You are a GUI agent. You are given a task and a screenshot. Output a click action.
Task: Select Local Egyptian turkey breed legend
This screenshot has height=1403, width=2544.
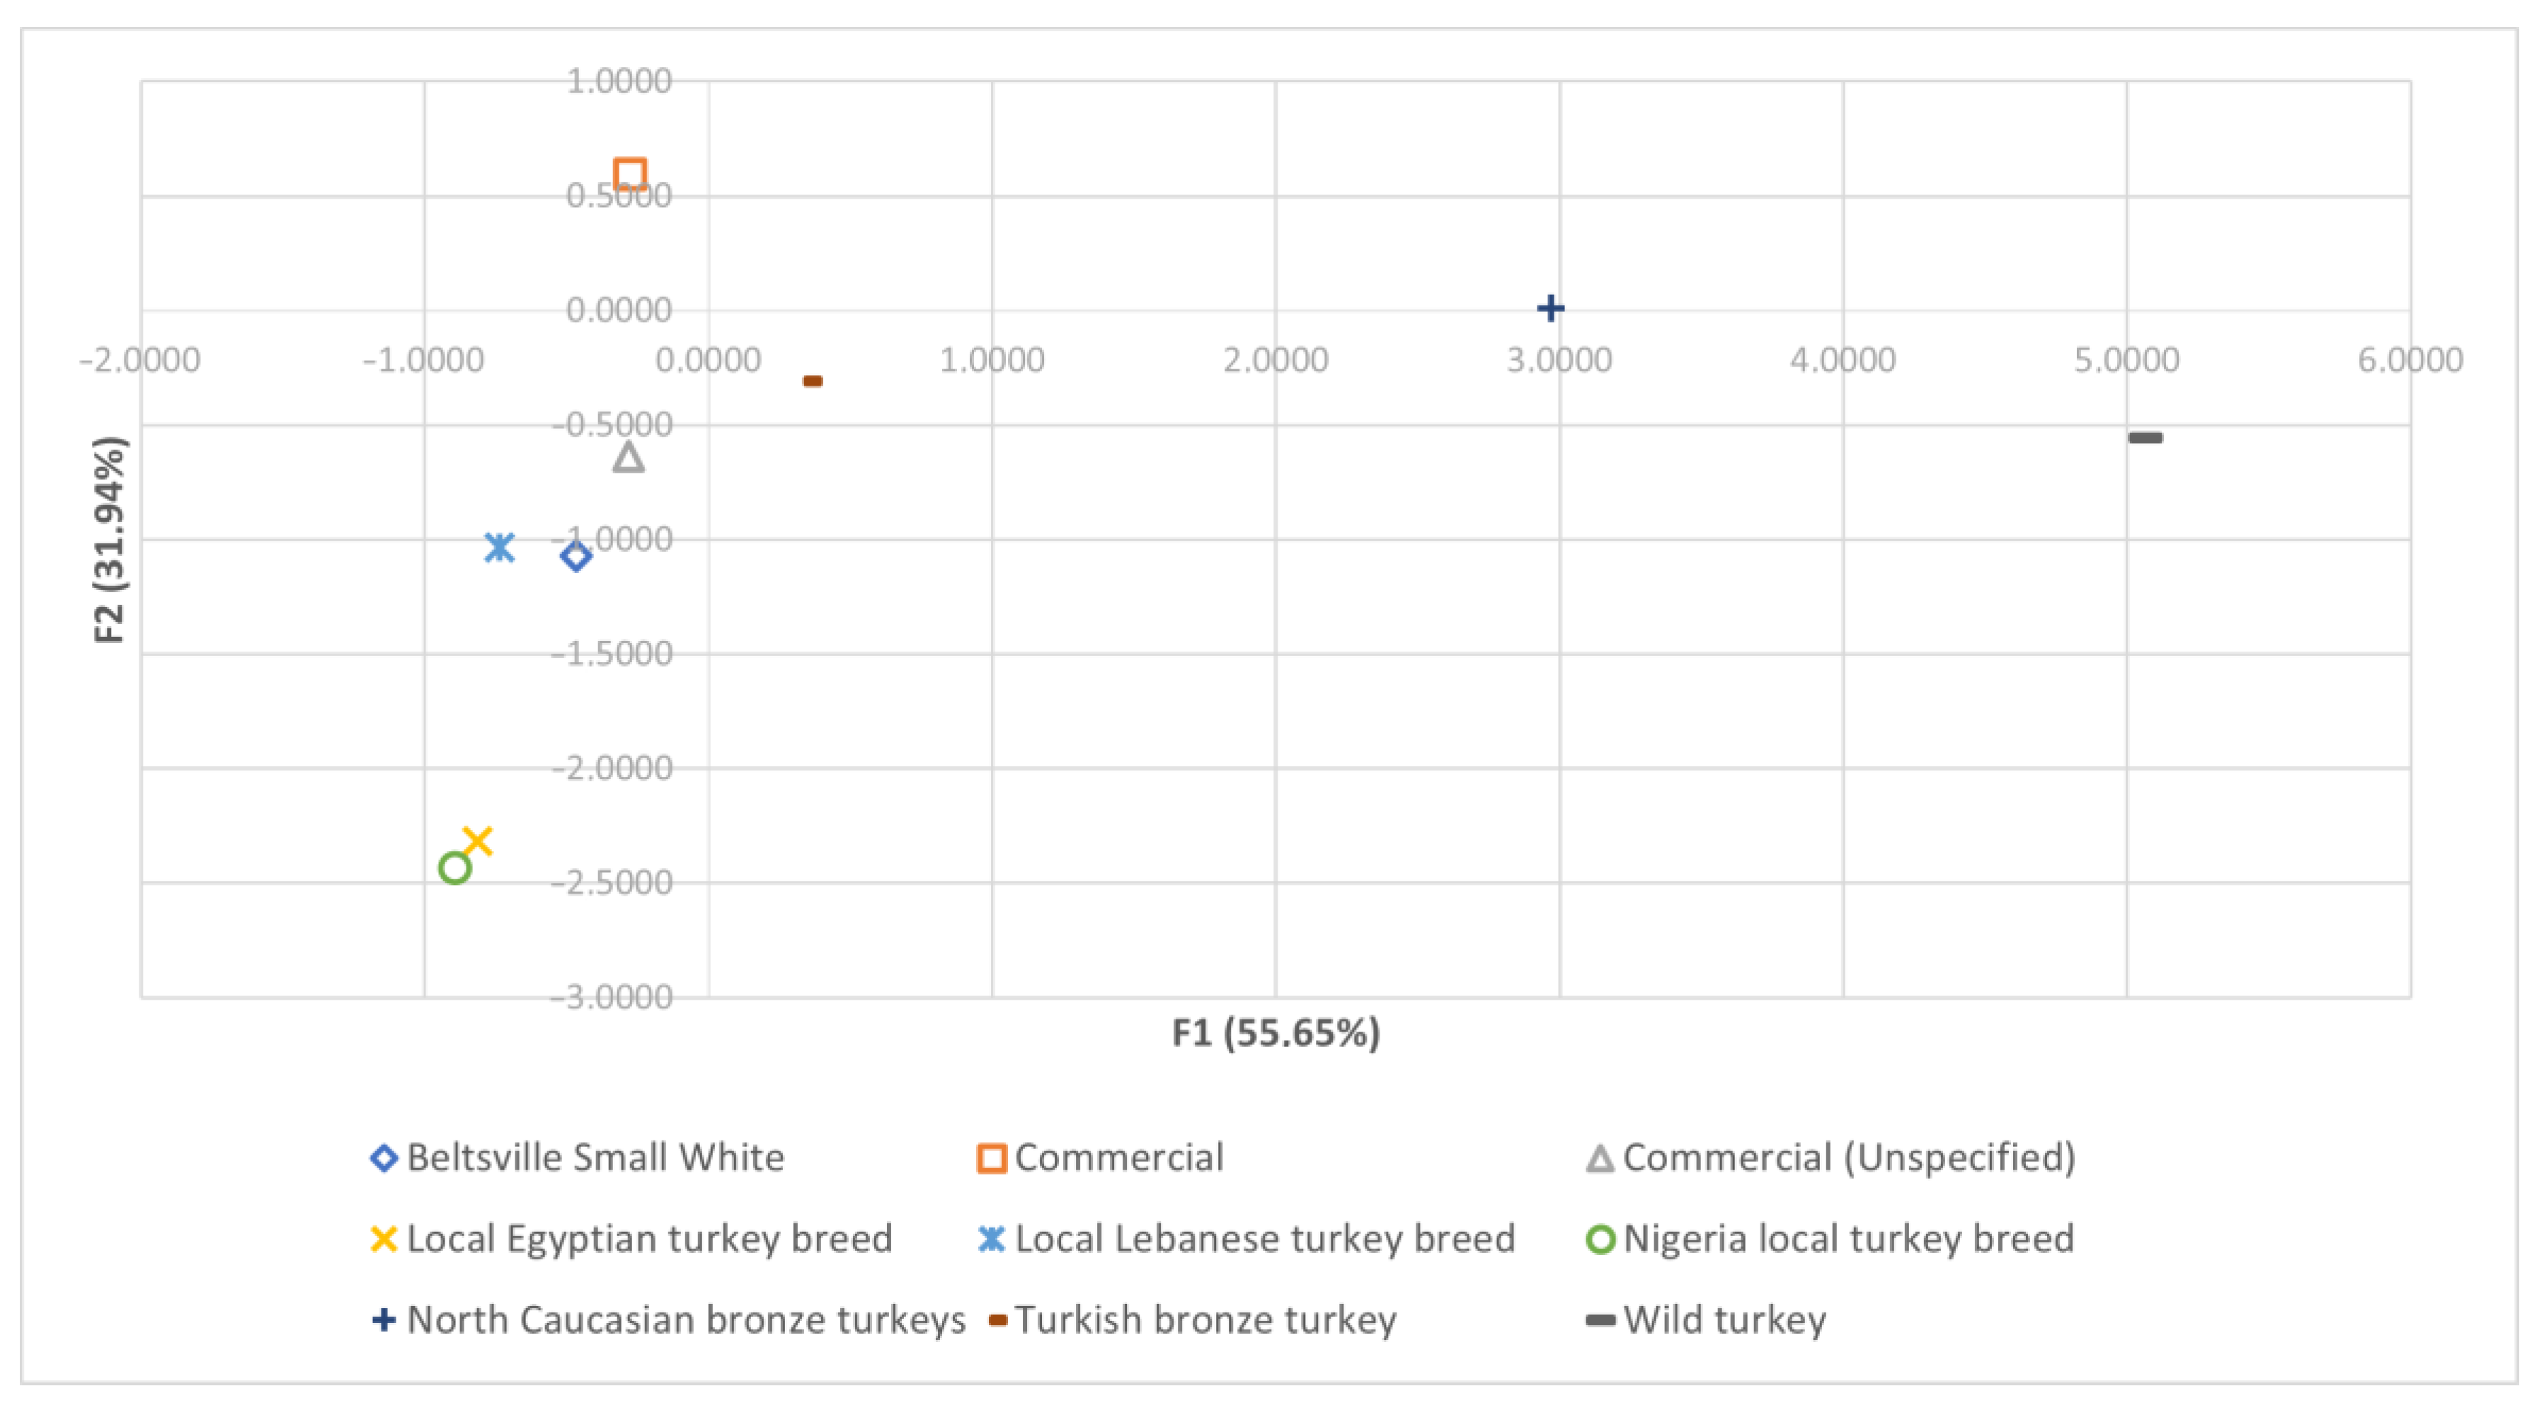pos(649,1238)
